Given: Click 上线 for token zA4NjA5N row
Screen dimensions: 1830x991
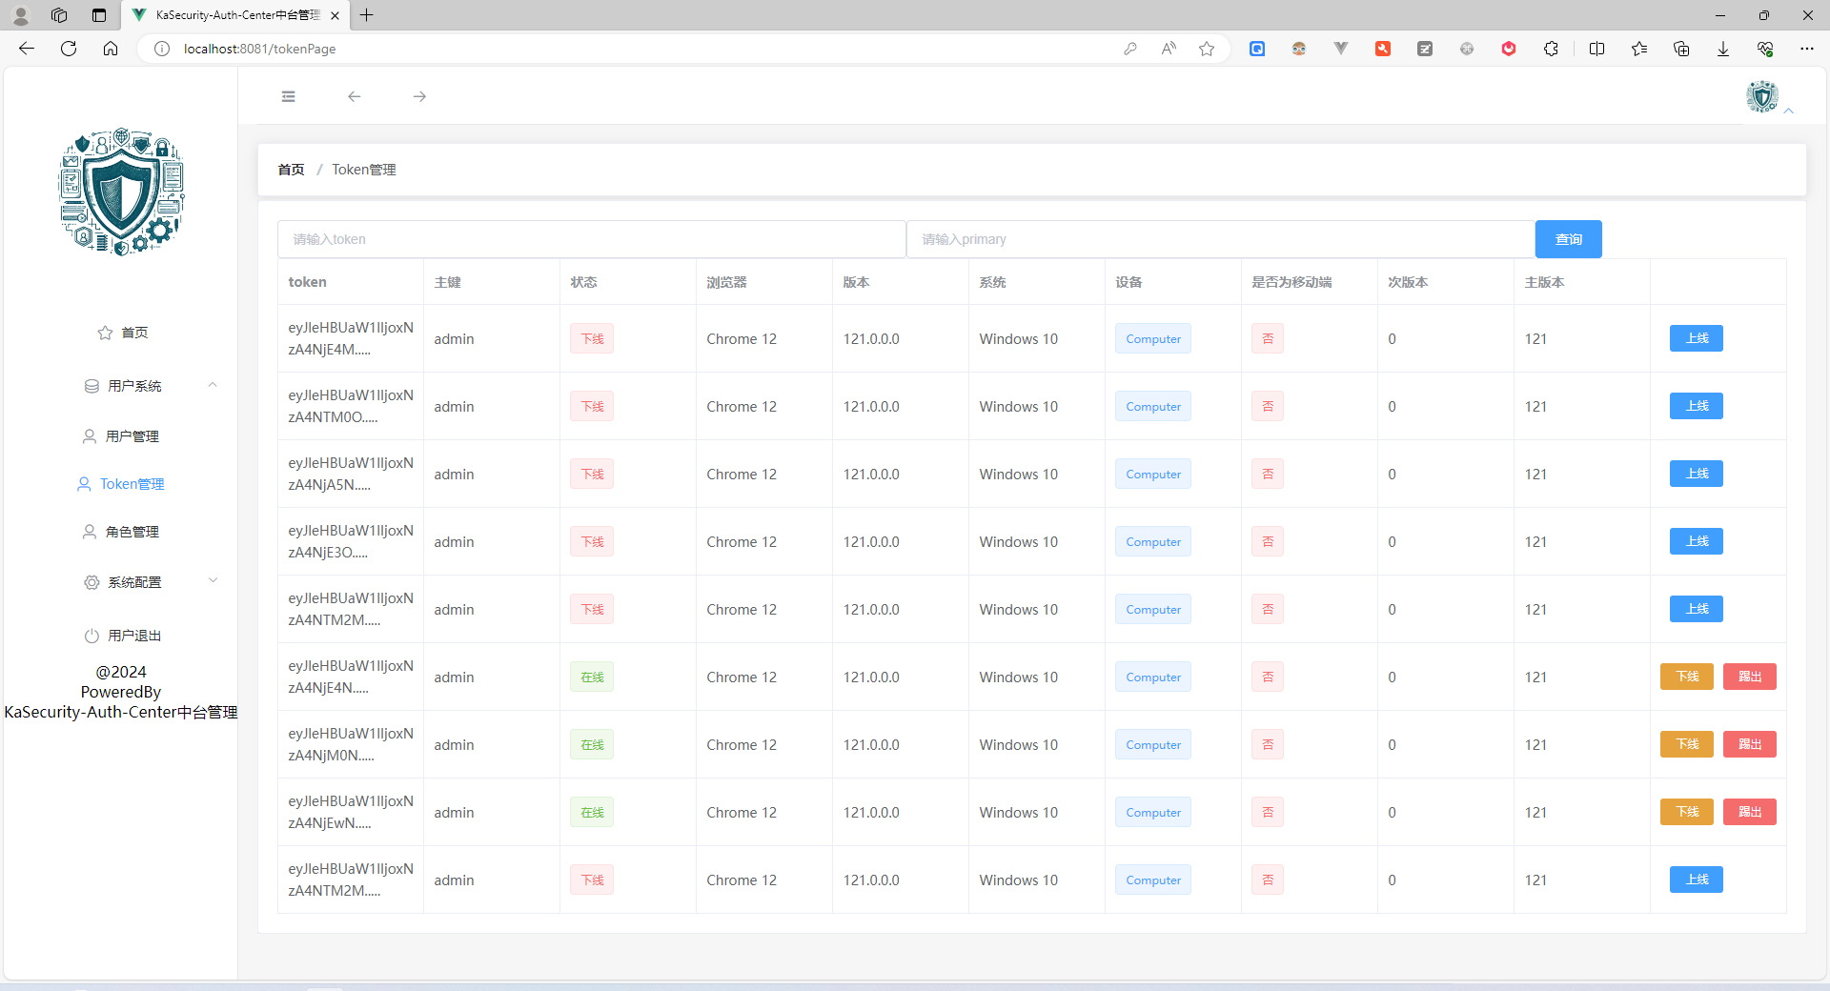Looking at the screenshot, I should coord(1697,474).
